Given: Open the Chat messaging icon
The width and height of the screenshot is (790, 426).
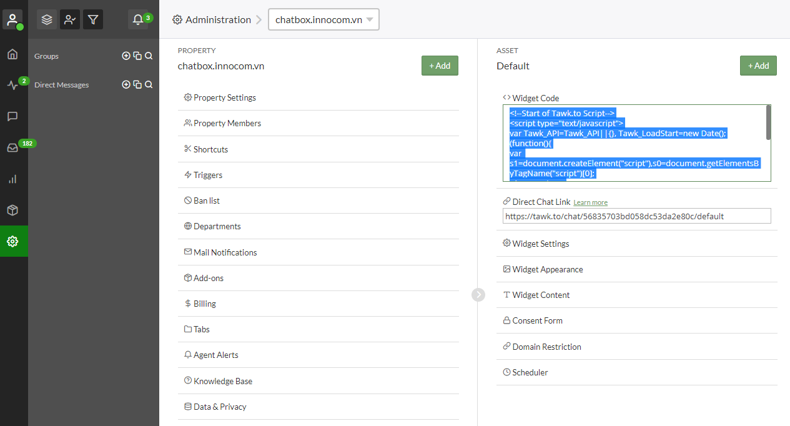Looking at the screenshot, I should (x=12, y=116).
